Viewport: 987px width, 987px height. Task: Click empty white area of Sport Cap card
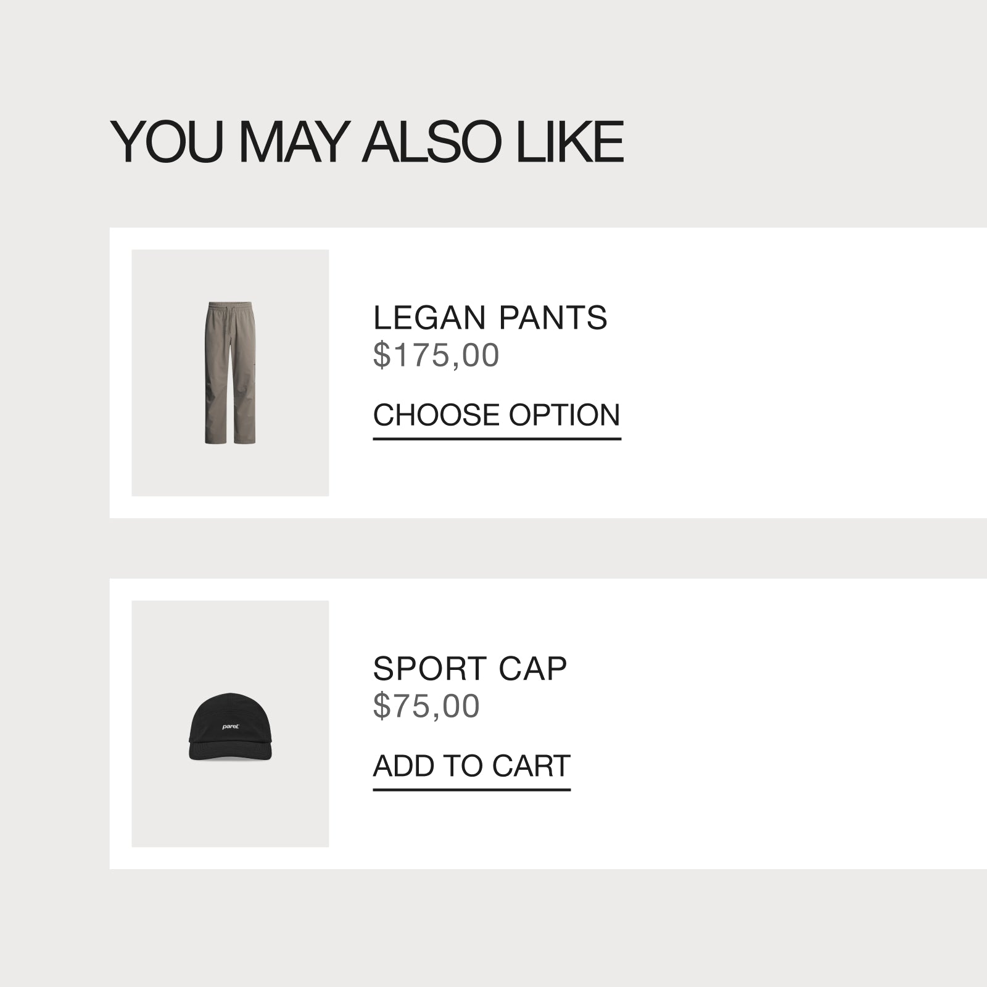coord(802,724)
